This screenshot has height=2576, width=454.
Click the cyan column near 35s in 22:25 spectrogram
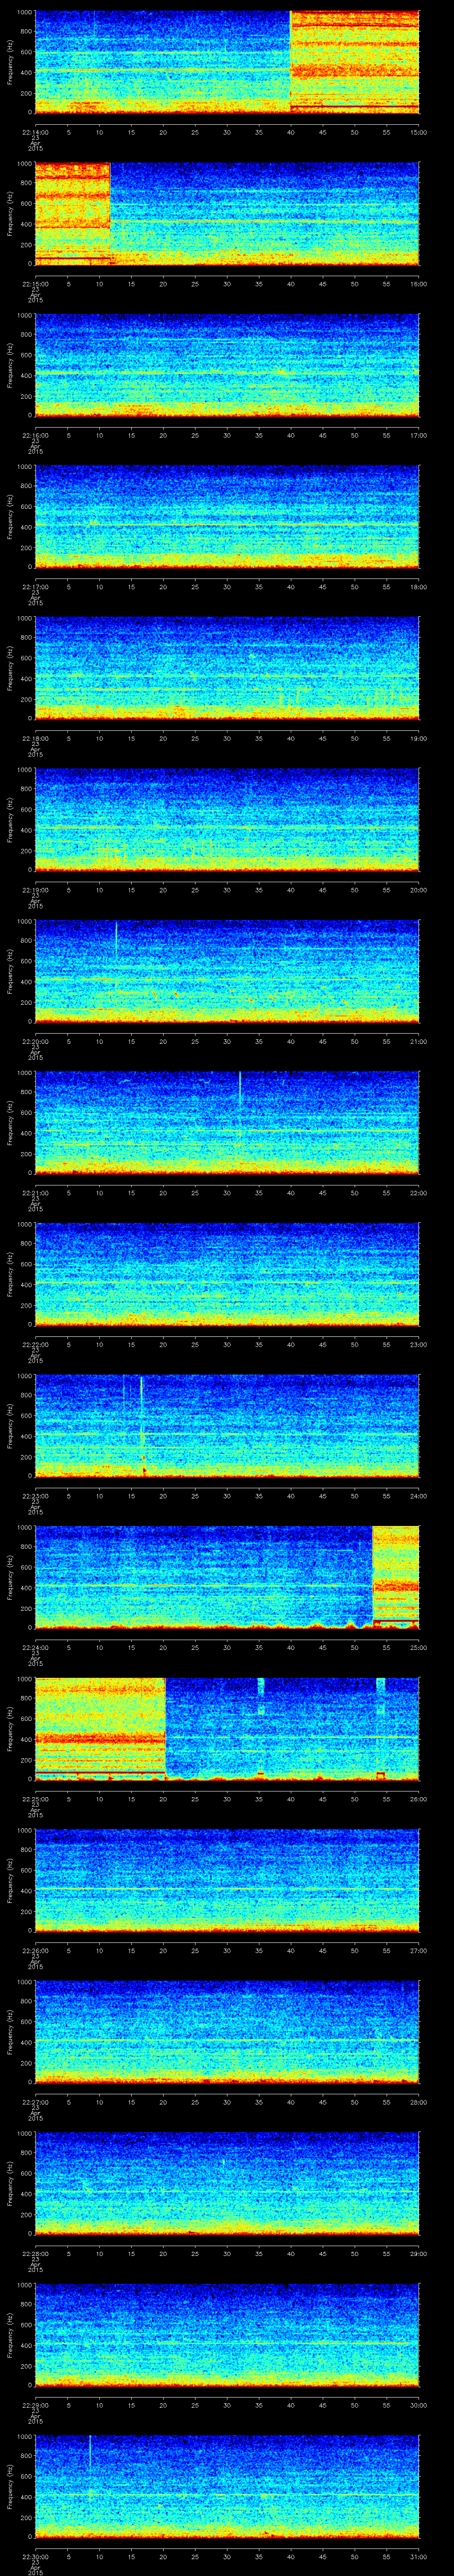point(260,1700)
